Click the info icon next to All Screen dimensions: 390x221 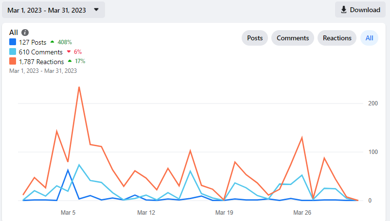[x=25, y=33]
